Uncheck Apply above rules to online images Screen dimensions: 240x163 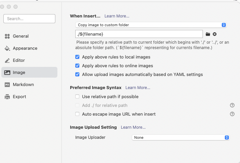click(77, 66)
